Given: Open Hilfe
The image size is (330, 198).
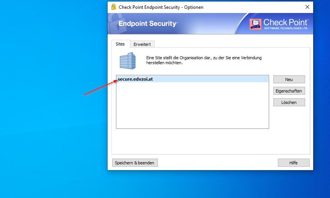Looking at the screenshot, I should [x=293, y=163].
